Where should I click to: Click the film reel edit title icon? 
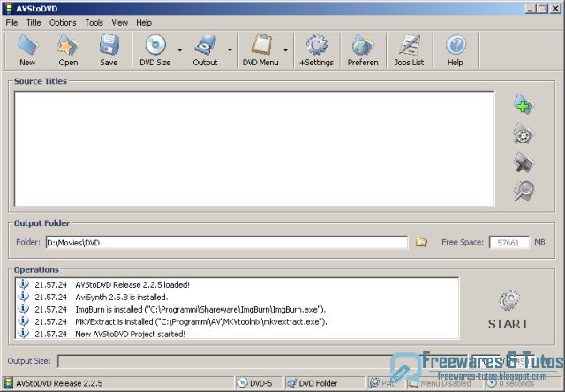(x=524, y=134)
